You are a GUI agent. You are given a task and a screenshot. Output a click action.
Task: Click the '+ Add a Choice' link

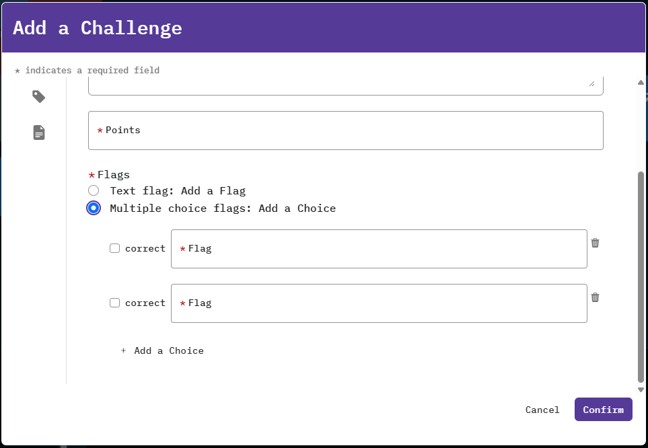(x=162, y=350)
